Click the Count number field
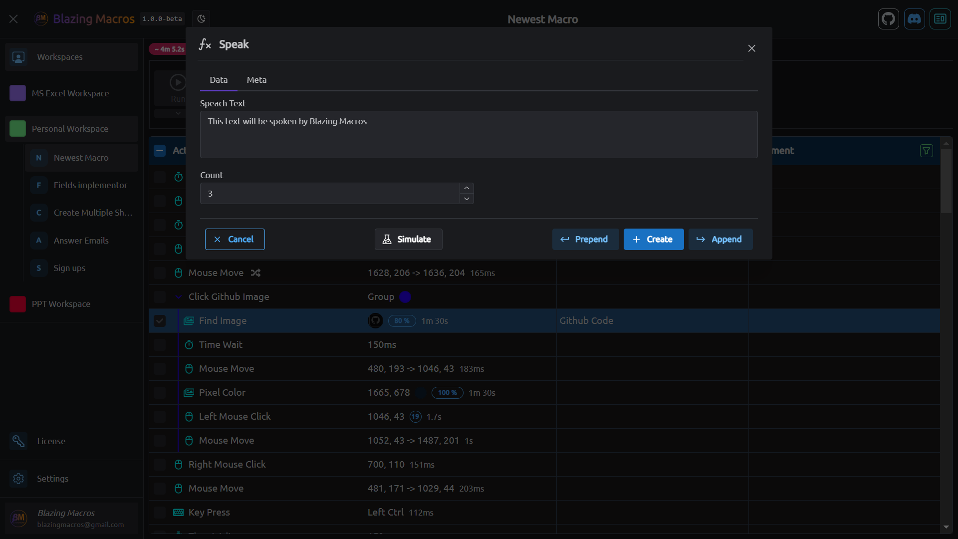Image resolution: width=958 pixels, height=539 pixels. [x=330, y=194]
